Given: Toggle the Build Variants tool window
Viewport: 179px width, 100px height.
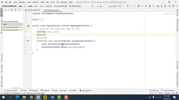Looking at the screenshot, I should coord(1,81).
